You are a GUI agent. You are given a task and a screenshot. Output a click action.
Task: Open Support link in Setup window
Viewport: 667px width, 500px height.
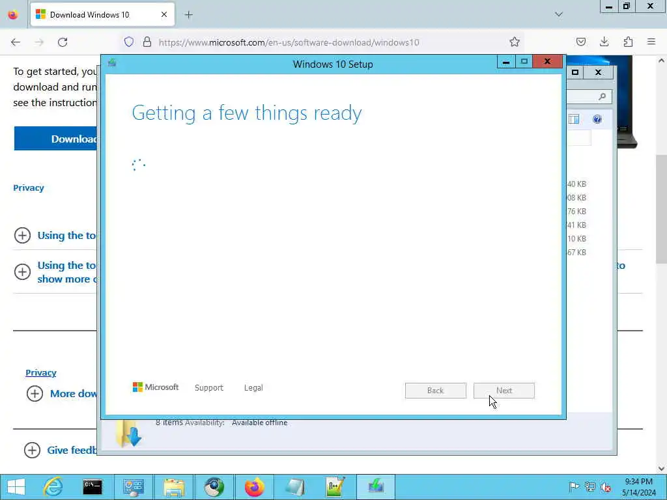click(x=209, y=388)
